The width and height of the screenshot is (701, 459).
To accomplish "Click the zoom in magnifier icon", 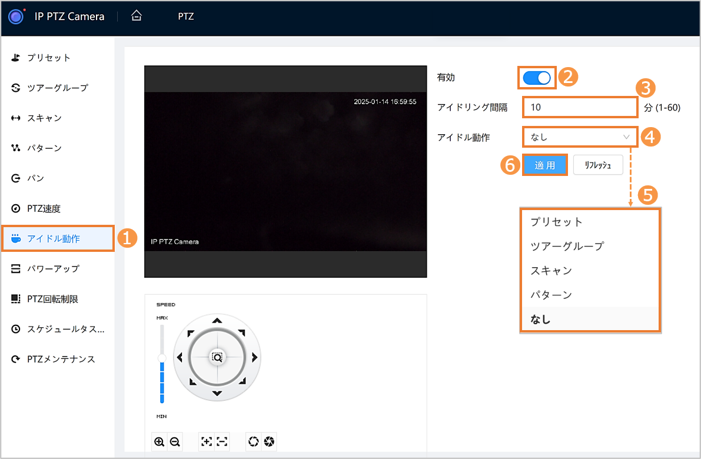I will point(159,441).
